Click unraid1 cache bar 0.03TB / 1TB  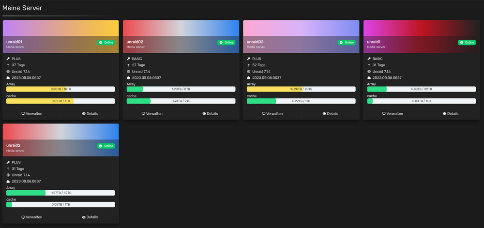422,101
